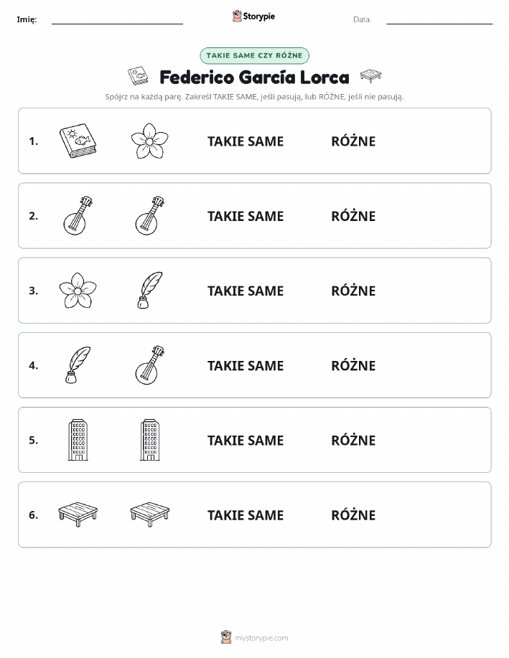This screenshot has width=509, height=658.
Task: Mark TAKIE SAME for row 5
Action: pyautogui.click(x=246, y=440)
